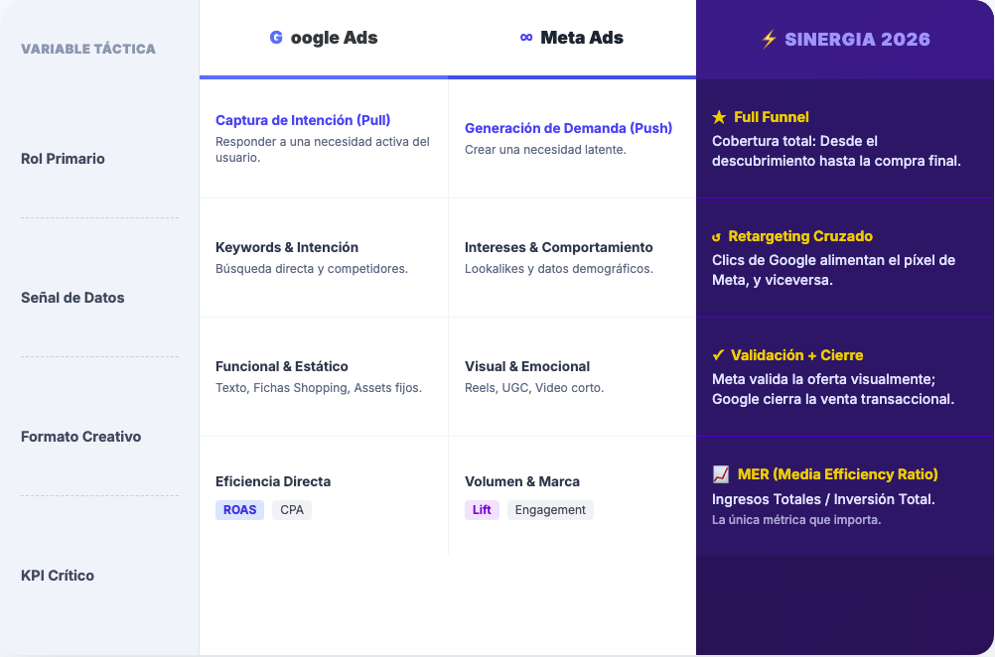Viewport: 995px width, 657px height.
Task: Click the Google Ads column header
Action: point(324,38)
